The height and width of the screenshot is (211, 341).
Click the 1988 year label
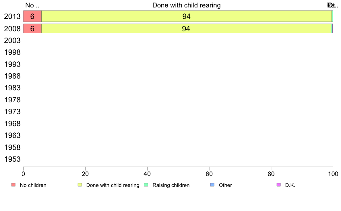[x=12, y=76]
